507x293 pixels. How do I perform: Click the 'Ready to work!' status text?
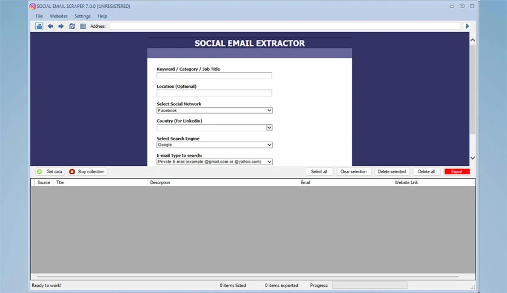coord(46,285)
